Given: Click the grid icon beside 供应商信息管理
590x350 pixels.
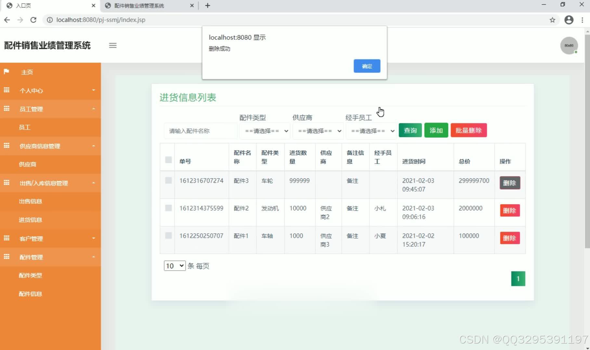Looking at the screenshot, I should [6, 146].
